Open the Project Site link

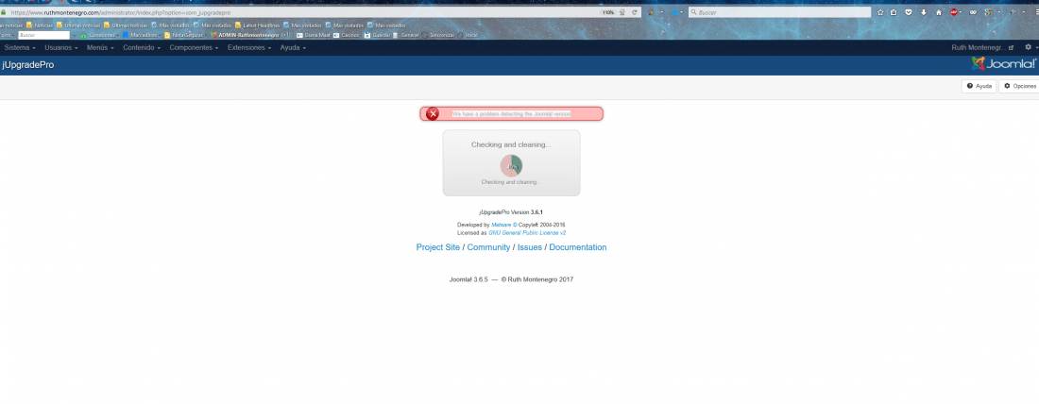[438, 247]
